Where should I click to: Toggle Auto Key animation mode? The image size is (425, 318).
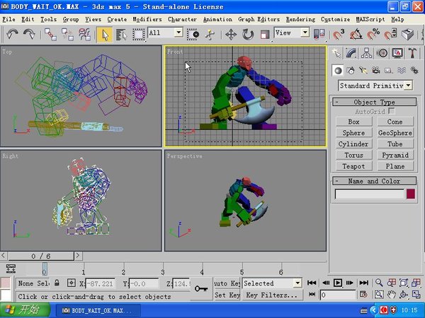227,283
